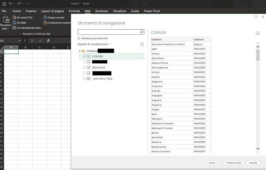This screenshot has height=170, width=266.
Task: Click the refresh file icon beside Opzioni di visualizzazione
Action: 142,44
